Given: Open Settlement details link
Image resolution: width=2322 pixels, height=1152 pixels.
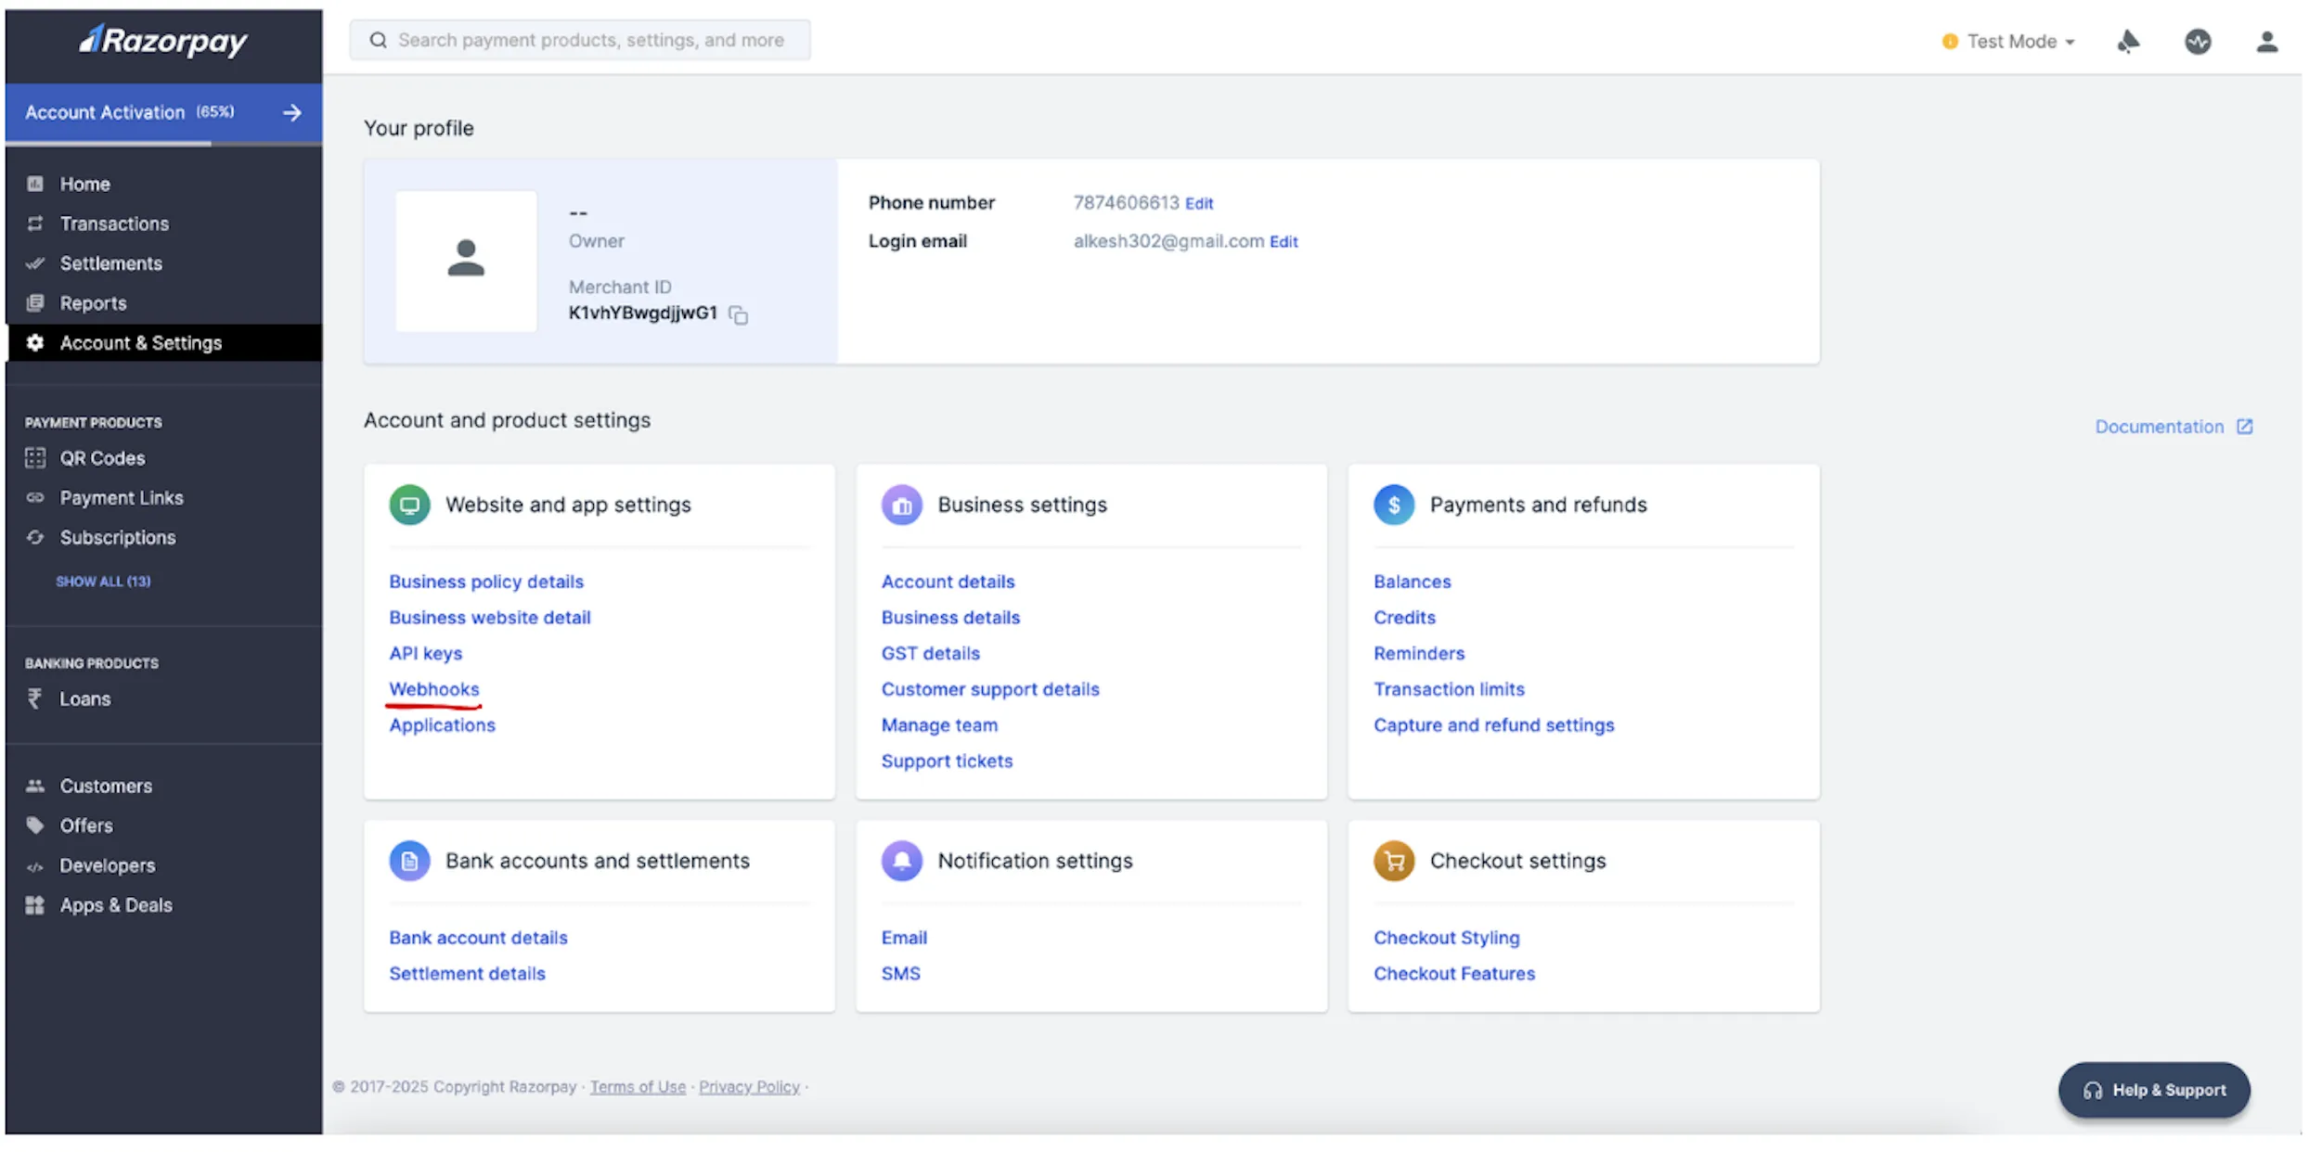Looking at the screenshot, I should (x=467, y=974).
